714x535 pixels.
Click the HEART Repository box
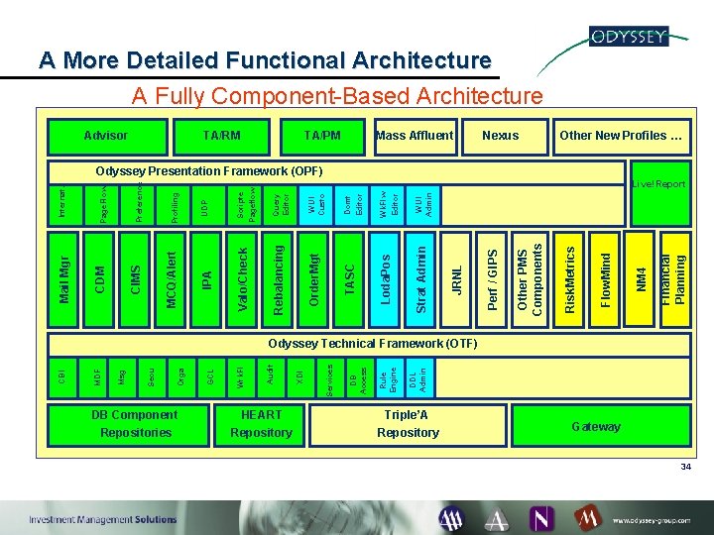click(x=260, y=425)
